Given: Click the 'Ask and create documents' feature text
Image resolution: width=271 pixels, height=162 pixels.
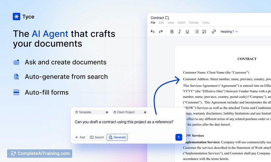Looking at the screenshot, I should [65, 62].
